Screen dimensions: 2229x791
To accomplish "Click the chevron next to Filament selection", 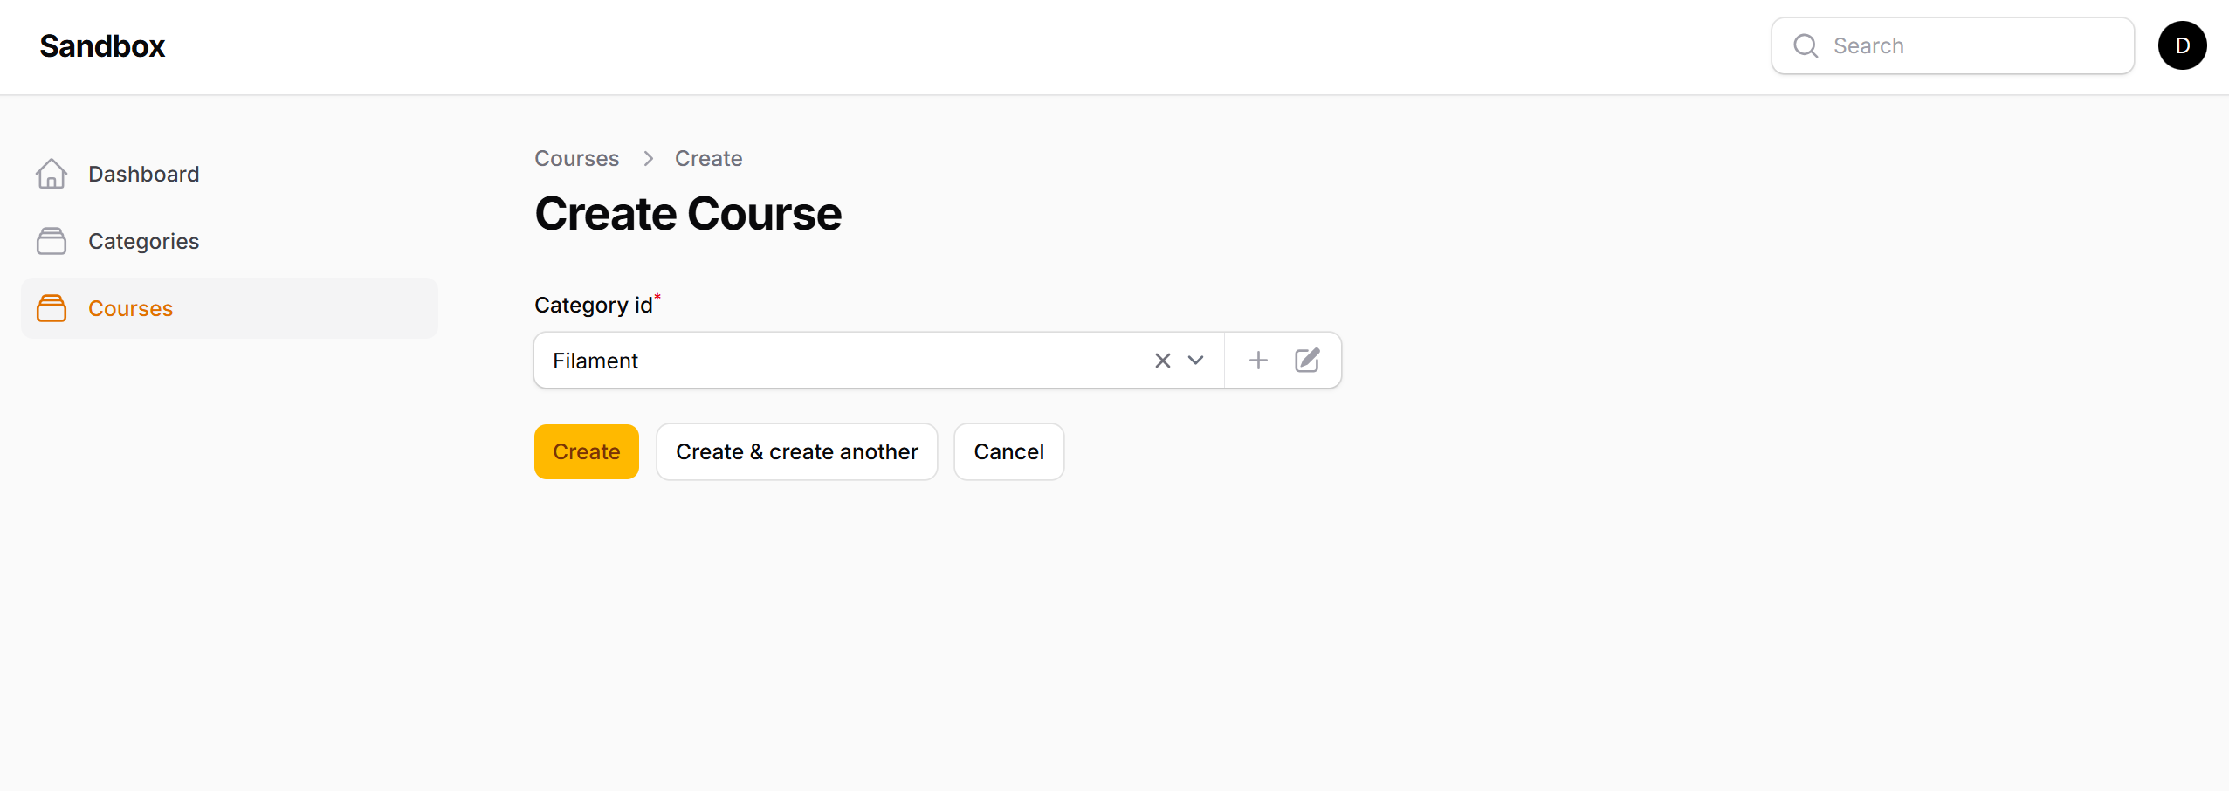I will tap(1194, 360).
